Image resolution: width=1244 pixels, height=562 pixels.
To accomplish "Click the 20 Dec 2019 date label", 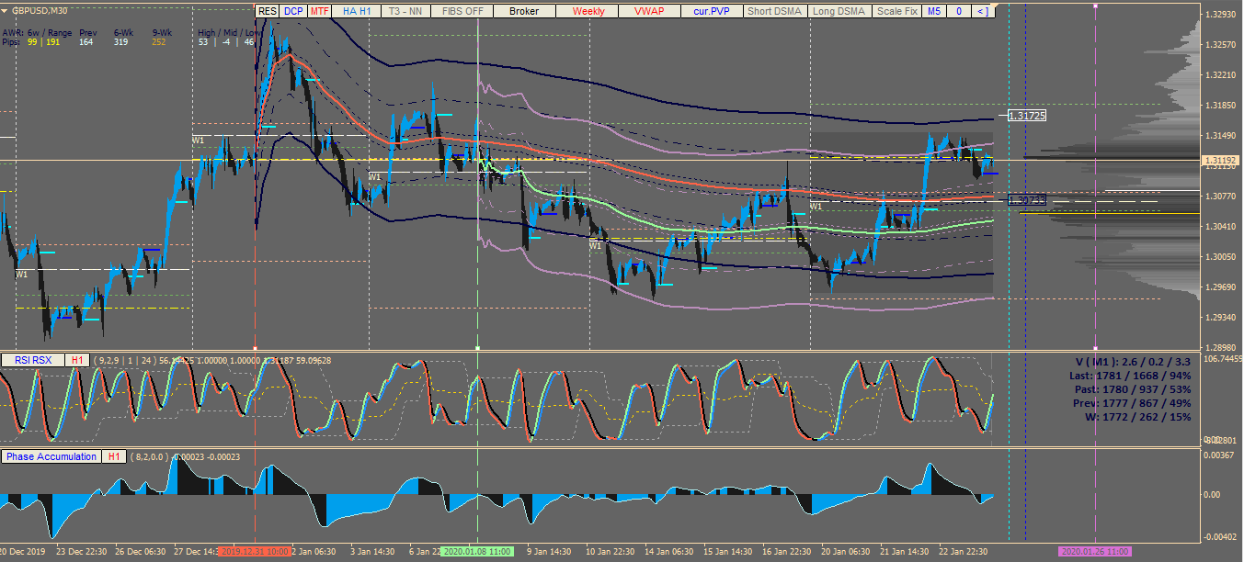I will 21,552.
